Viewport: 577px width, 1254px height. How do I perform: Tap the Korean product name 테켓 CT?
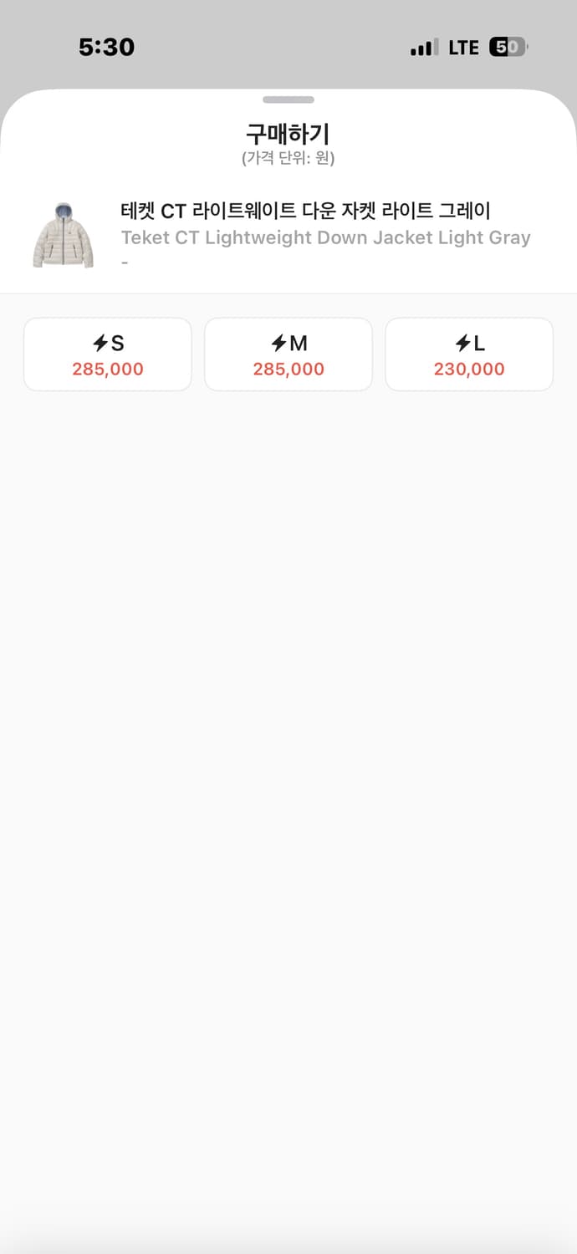click(305, 211)
